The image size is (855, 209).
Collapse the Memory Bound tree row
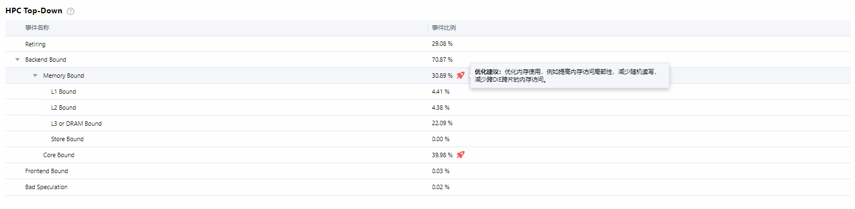35,76
